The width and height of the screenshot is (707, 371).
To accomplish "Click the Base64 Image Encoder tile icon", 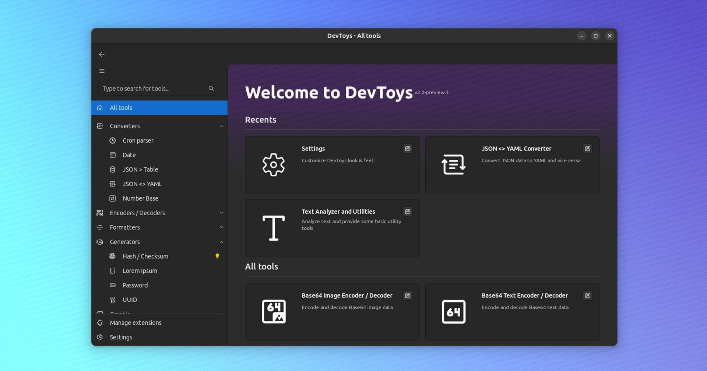I will (274, 311).
